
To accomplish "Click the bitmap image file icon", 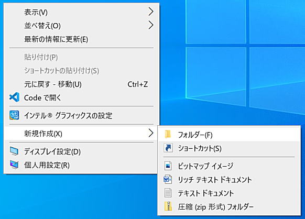I will tap(168, 166).
